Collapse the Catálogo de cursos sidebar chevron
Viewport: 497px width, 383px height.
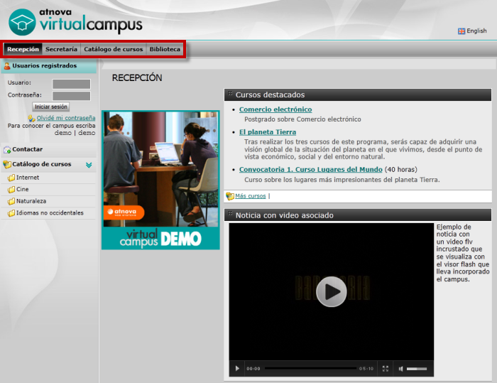pos(89,165)
